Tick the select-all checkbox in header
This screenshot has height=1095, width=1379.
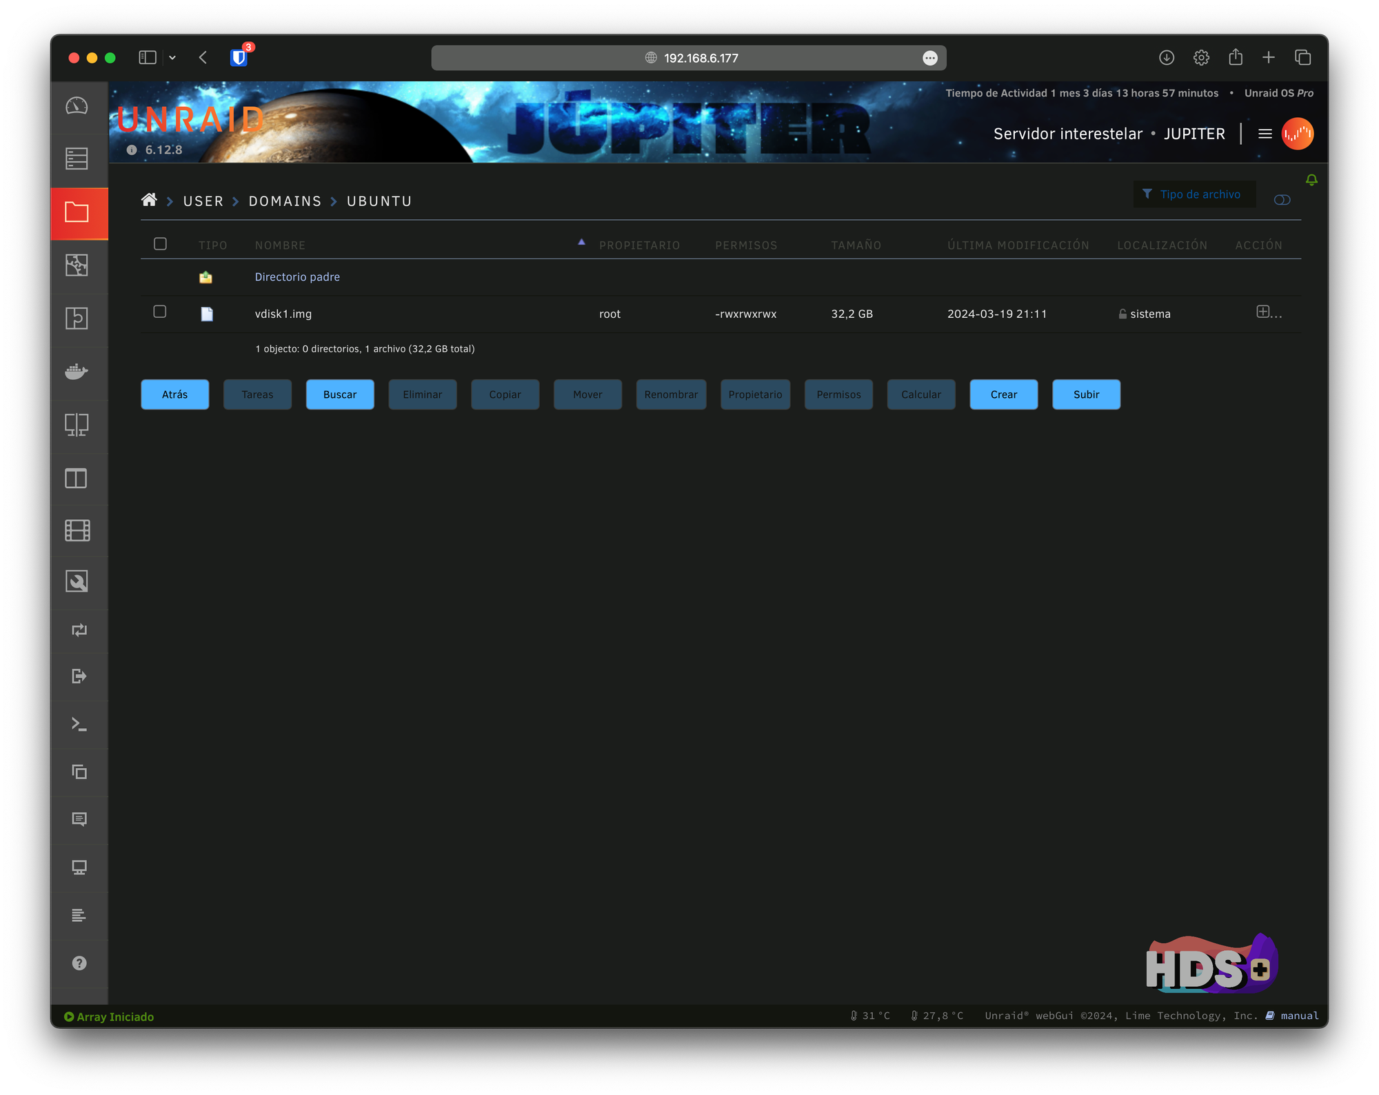[160, 244]
